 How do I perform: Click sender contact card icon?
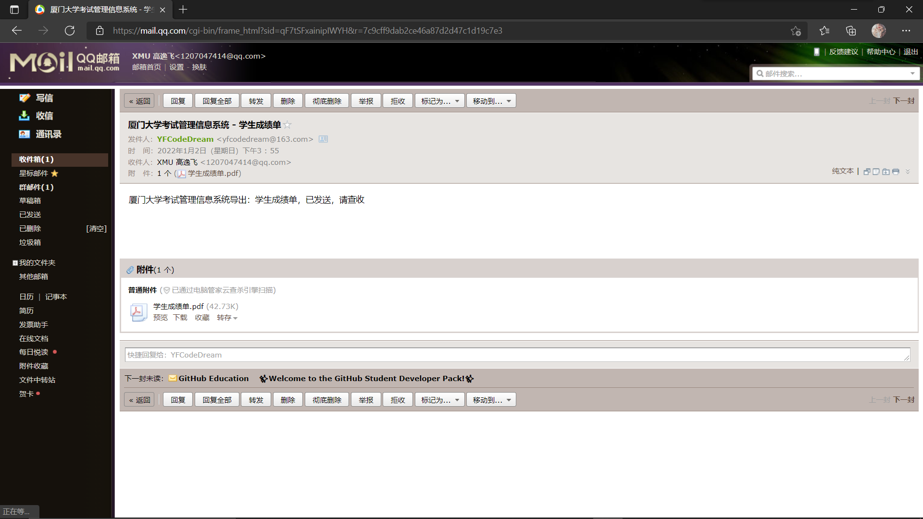click(324, 139)
